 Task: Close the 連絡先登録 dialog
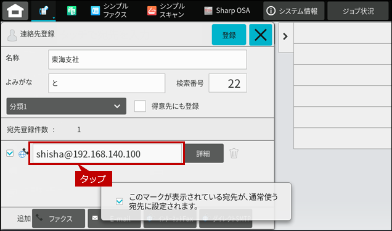pos(261,35)
